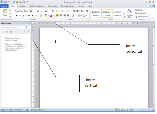This screenshot has width=157, height=114.
Task: Apply strikethrough formatting with abc icon
Action: coord(29,15)
